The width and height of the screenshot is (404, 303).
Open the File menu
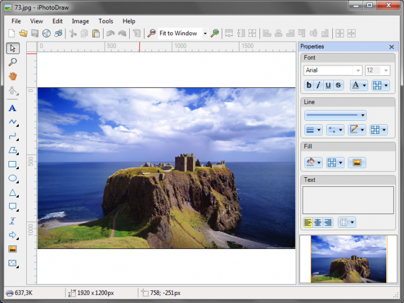pos(16,21)
